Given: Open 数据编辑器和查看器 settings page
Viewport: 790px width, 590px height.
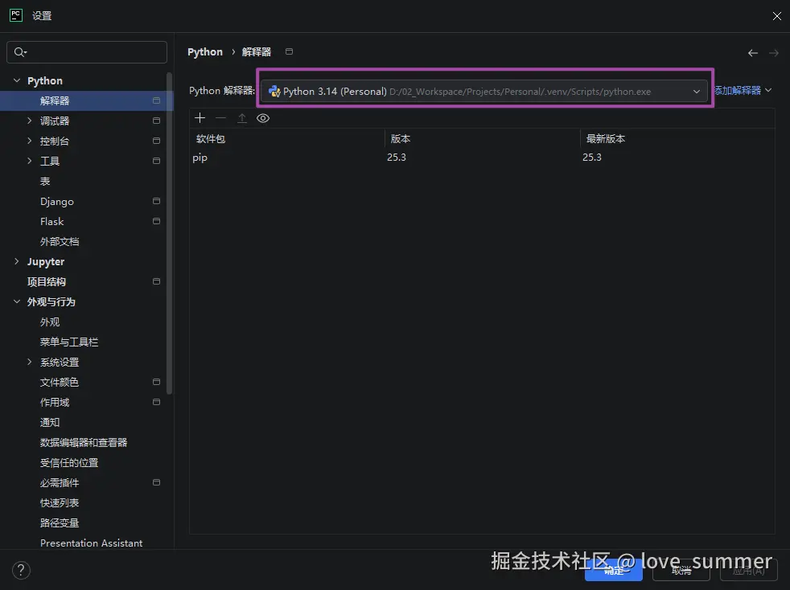Looking at the screenshot, I should 84,442.
